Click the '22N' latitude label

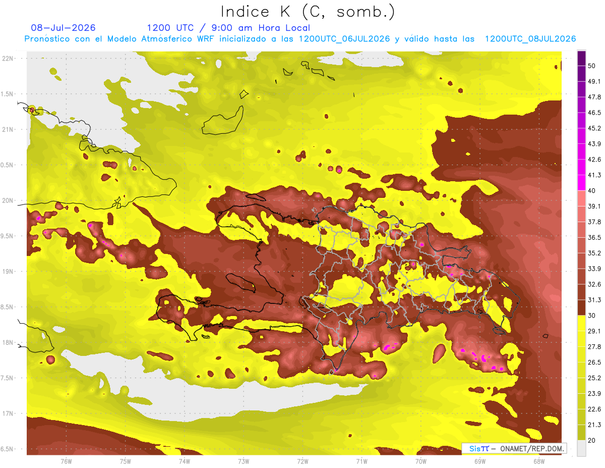(x=8, y=58)
